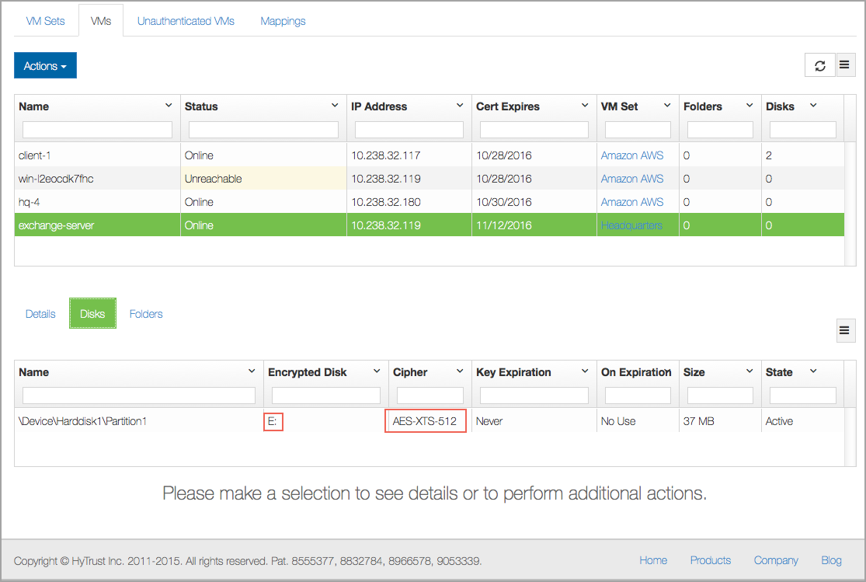This screenshot has height=582, width=866.
Task: Open the Company footer link
Action: click(x=776, y=560)
